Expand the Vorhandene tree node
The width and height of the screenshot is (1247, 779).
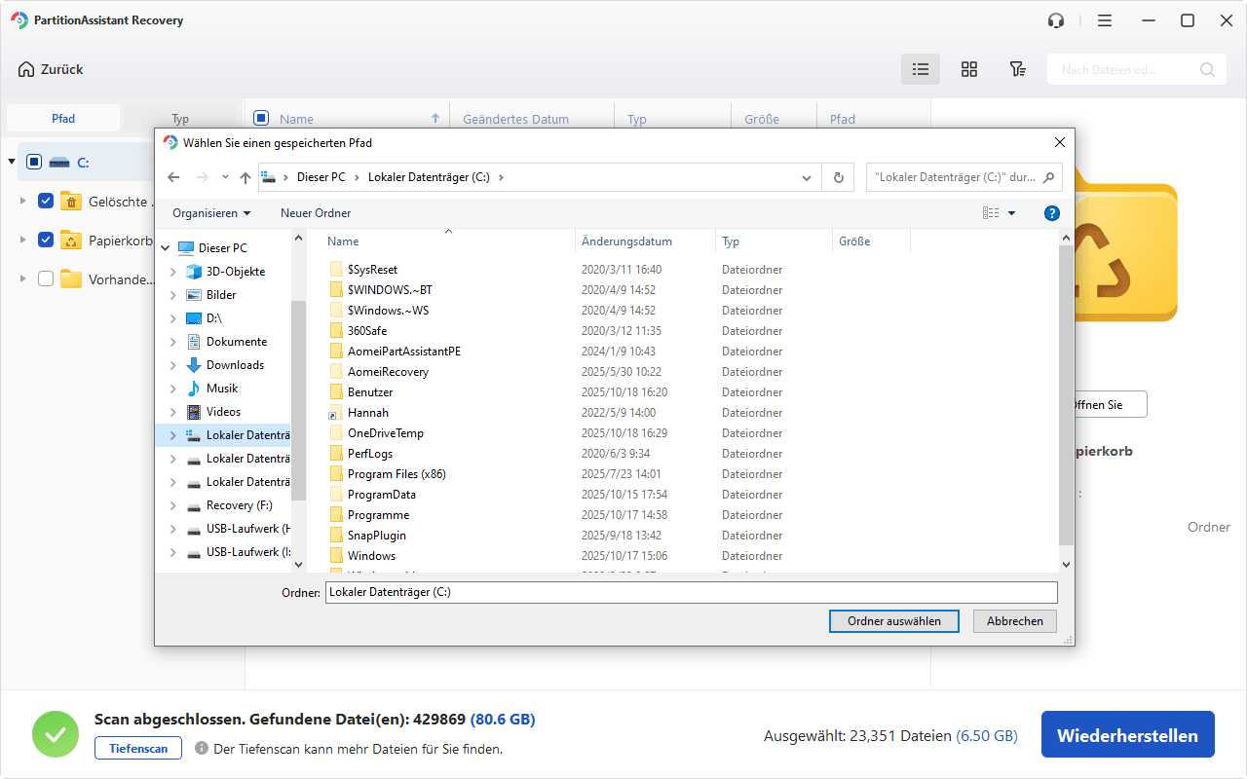click(22, 278)
